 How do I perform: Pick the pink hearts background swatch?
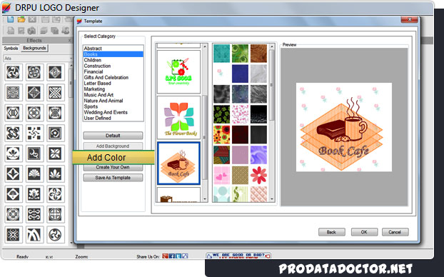point(222,176)
